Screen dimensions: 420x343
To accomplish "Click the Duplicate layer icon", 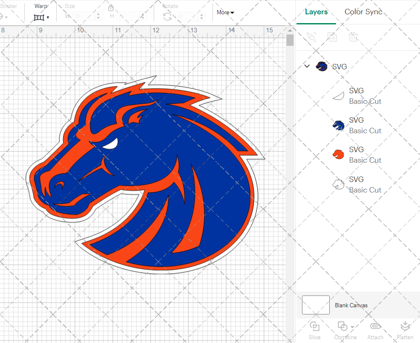I will (332, 37).
